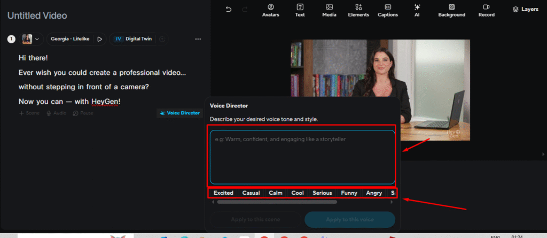Image resolution: width=547 pixels, height=238 pixels.
Task: Open the Elements panel
Action: (358, 10)
